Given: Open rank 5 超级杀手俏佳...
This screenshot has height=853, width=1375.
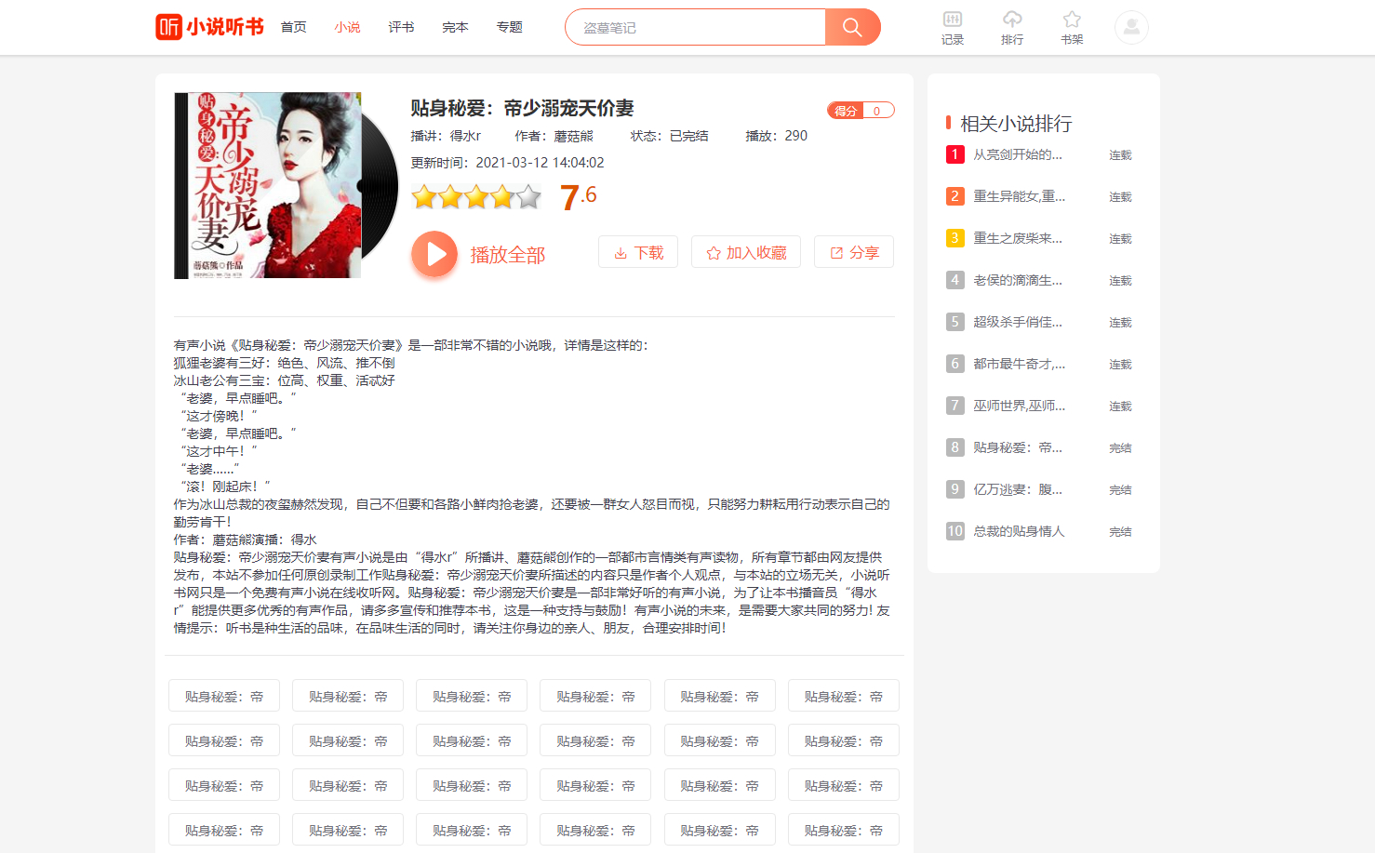Looking at the screenshot, I should pyautogui.click(x=1018, y=322).
